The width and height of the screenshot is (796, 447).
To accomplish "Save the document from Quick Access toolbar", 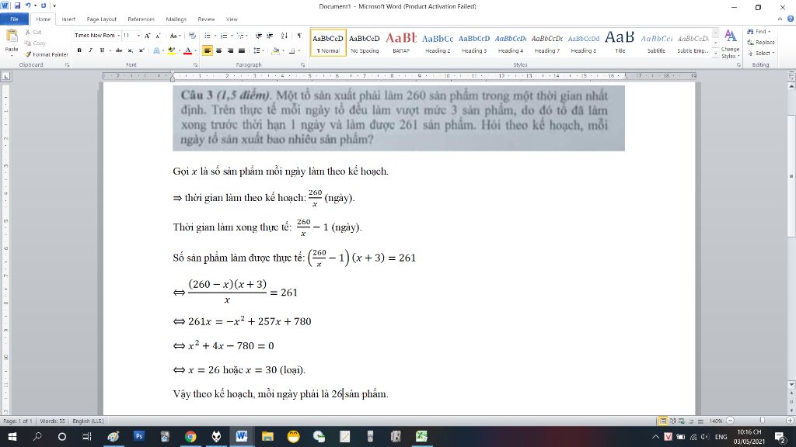I will [17, 5].
